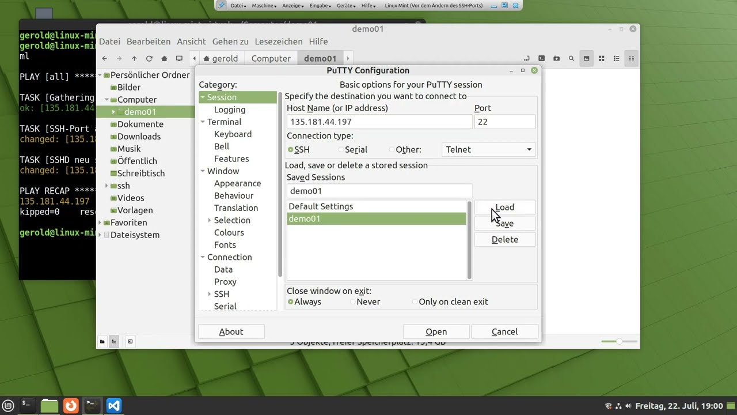Go up one folder in file manager
This screenshot has height=415, width=737.
pos(134,58)
